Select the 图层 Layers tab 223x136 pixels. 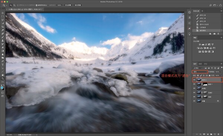click(x=195, y=64)
